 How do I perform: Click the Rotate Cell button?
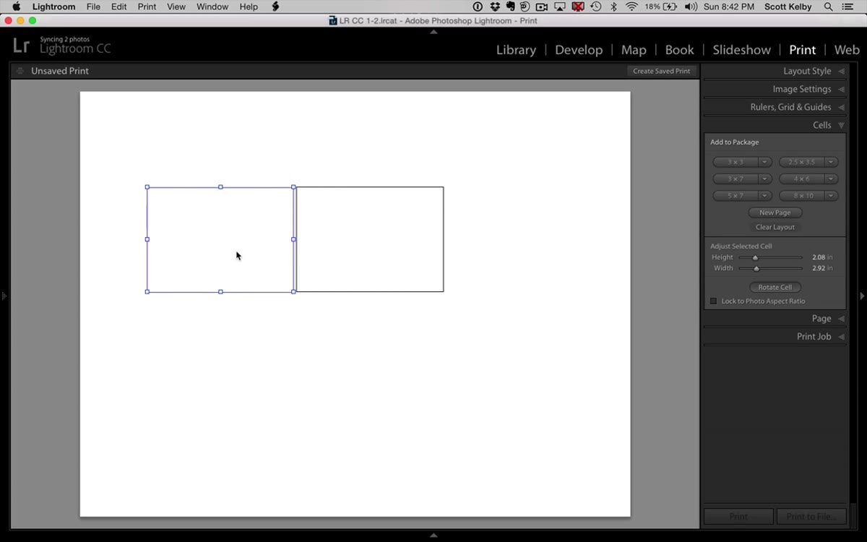tap(775, 288)
